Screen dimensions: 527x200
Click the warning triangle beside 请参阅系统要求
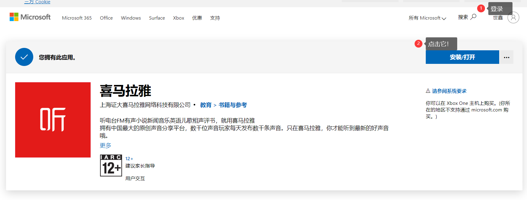point(428,91)
